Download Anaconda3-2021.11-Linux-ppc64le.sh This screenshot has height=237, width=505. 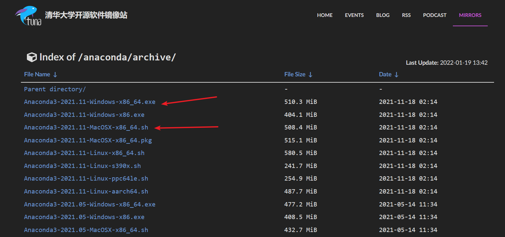(x=86, y=179)
